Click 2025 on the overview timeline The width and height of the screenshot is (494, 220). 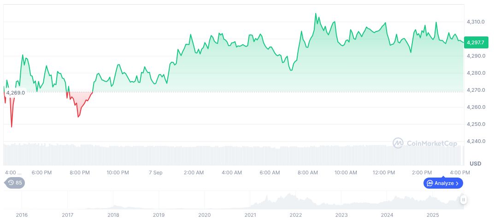[432, 215]
